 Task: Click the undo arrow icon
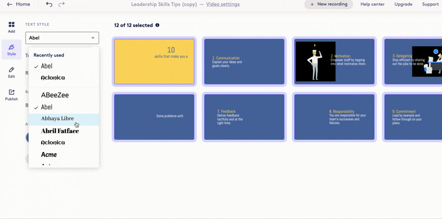point(49,4)
